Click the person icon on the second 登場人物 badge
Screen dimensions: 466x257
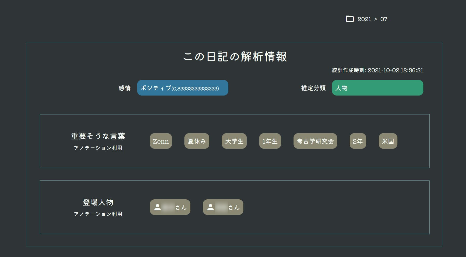(x=211, y=207)
